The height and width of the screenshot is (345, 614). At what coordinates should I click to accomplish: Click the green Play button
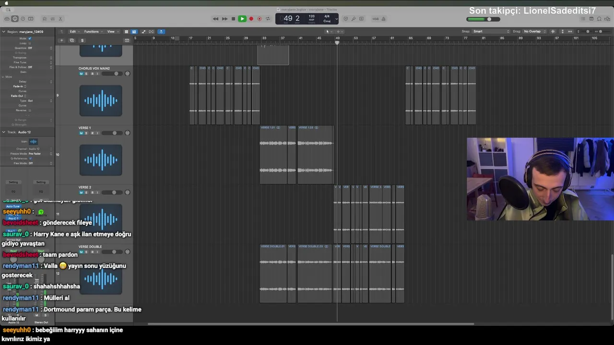tap(242, 19)
